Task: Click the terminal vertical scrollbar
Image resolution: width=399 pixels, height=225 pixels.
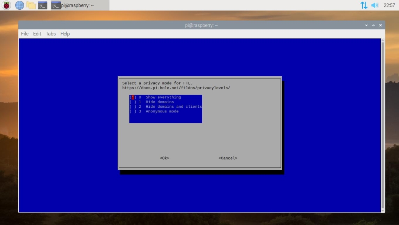Action: point(383,125)
